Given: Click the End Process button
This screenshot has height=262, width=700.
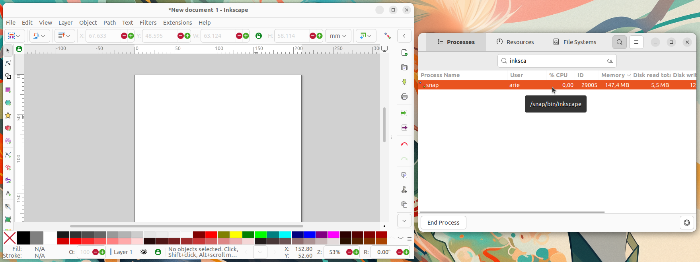Looking at the screenshot, I should coord(443,223).
